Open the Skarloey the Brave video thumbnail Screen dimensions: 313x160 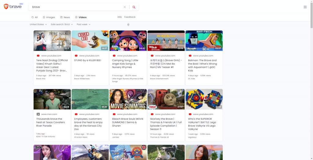point(166,99)
